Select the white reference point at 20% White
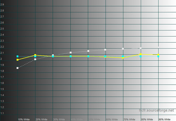176x121 pixels. (35, 59)
